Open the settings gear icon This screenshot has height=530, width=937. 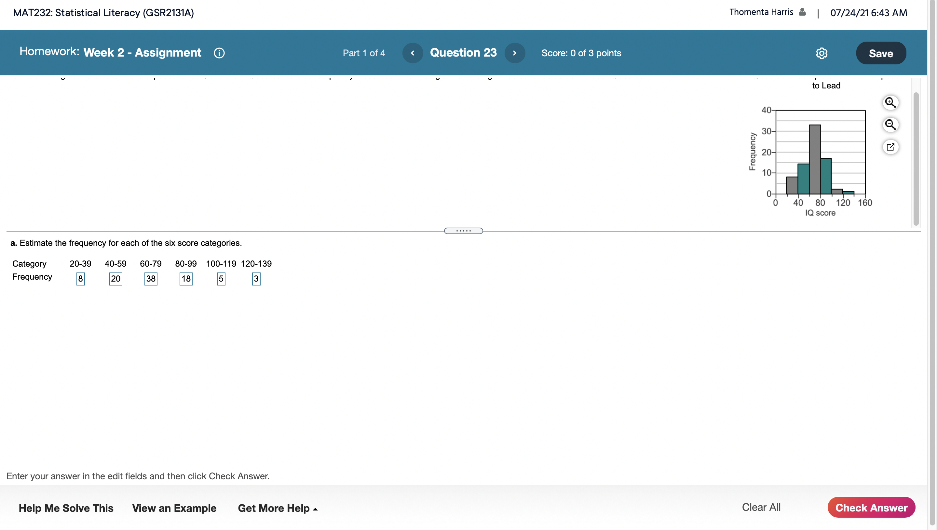click(822, 53)
